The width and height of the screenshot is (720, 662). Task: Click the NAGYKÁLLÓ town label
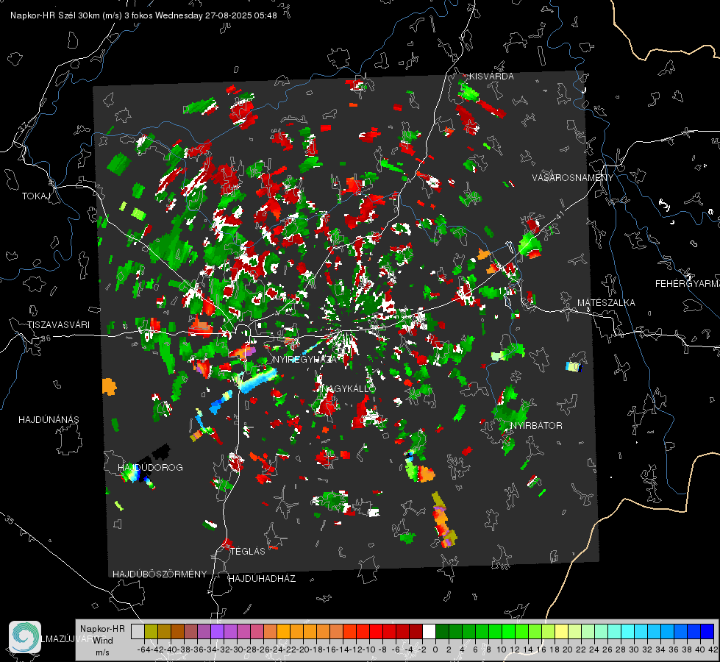tap(348, 389)
